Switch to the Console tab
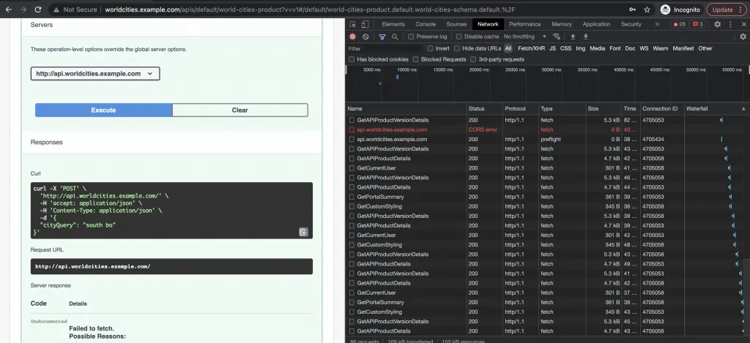 (x=426, y=24)
